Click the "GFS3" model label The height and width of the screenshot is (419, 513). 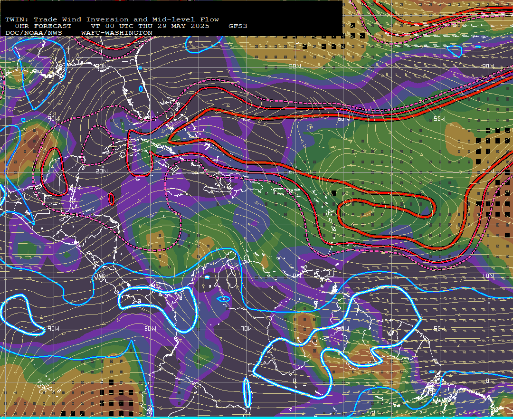point(238,26)
